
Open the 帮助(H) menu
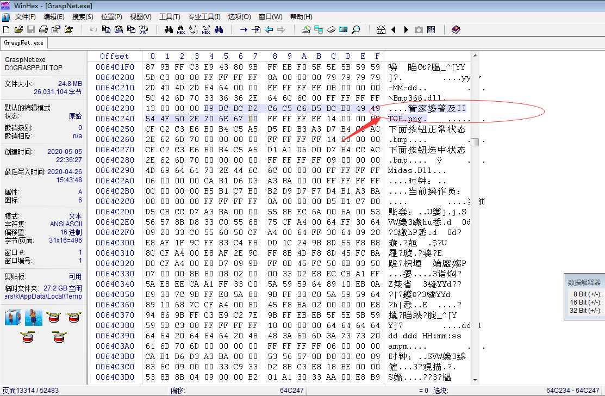[x=301, y=17]
